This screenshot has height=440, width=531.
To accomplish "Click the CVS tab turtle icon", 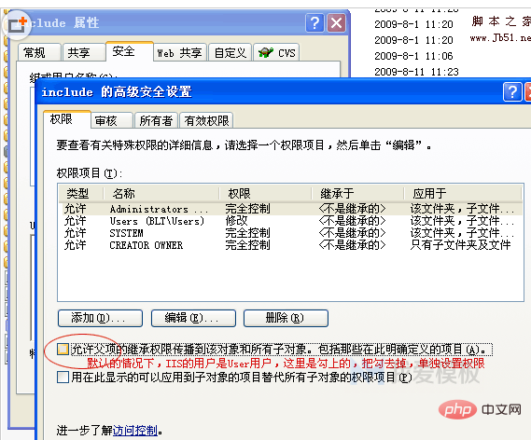I will click(266, 52).
